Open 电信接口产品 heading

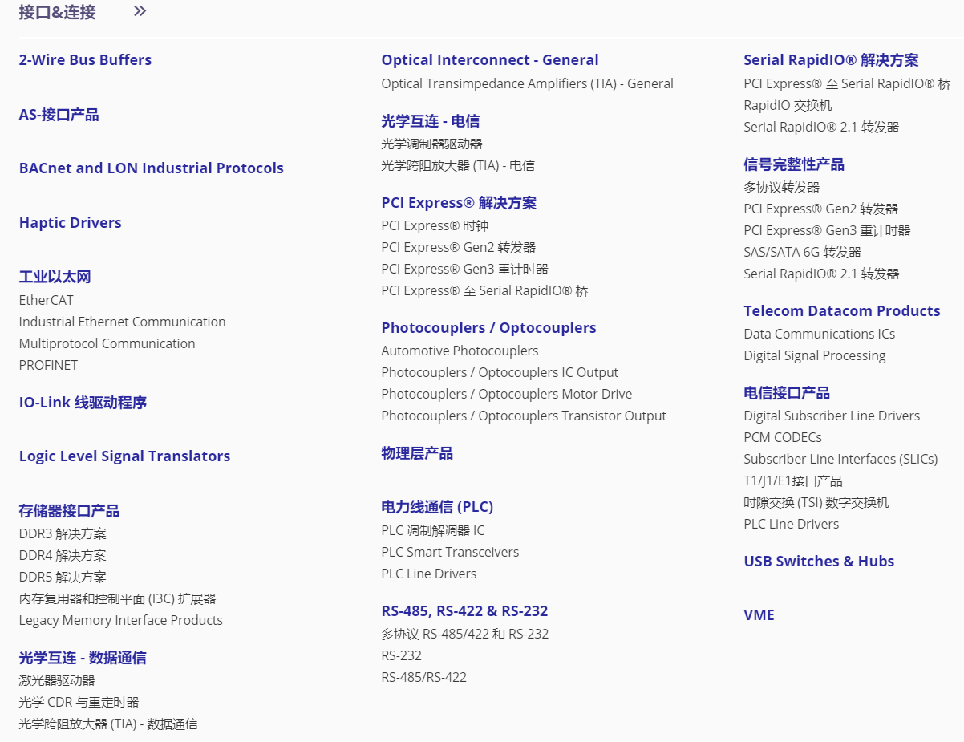pos(787,394)
